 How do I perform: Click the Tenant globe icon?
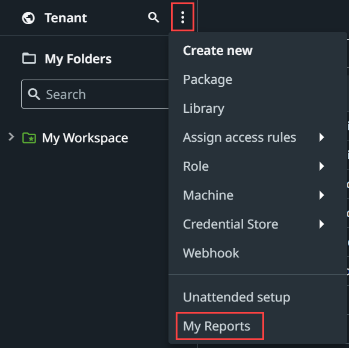[28, 18]
